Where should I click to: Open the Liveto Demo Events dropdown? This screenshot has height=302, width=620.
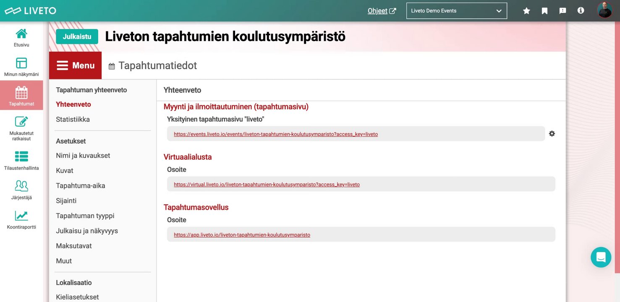(x=457, y=11)
